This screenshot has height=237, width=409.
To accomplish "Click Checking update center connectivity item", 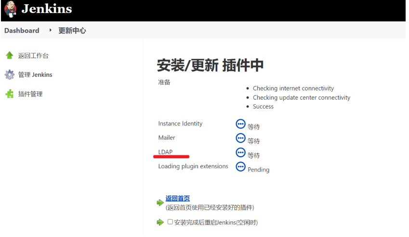I will (x=302, y=98).
